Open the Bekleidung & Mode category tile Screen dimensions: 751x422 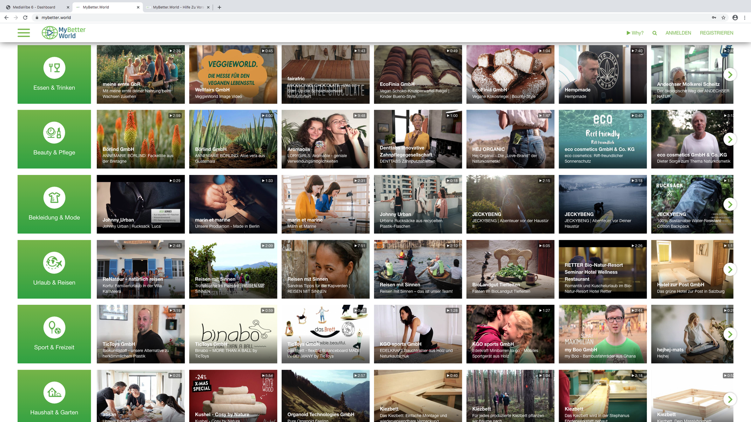(54, 204)
